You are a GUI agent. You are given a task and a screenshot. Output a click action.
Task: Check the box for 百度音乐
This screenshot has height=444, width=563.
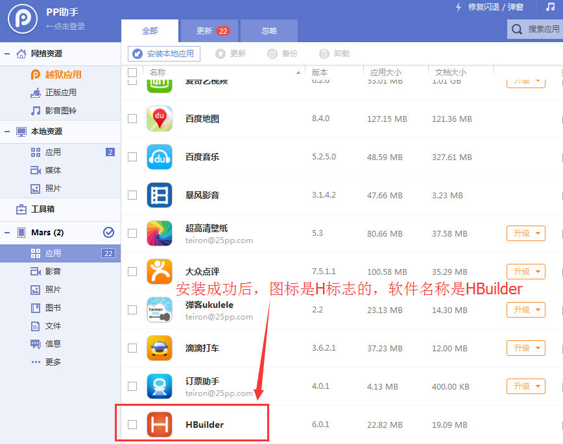[132, 157]
